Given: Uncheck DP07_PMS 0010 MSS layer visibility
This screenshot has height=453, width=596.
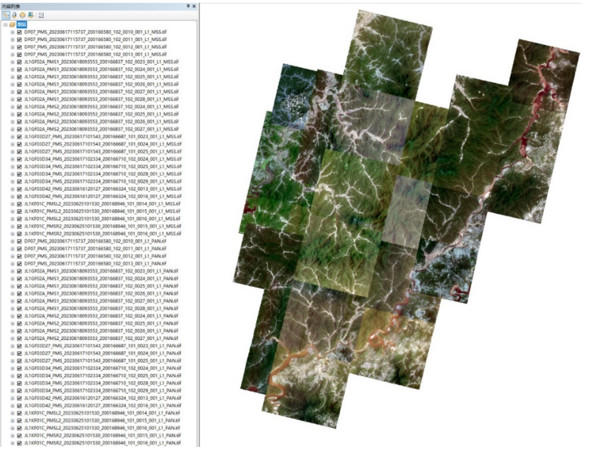Looking at the screenshot, I should 19,32.
